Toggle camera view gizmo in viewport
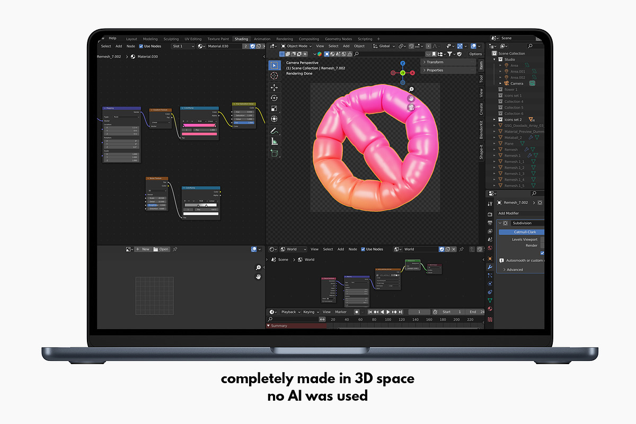This screenshot has width=636, height=424. 411,108
